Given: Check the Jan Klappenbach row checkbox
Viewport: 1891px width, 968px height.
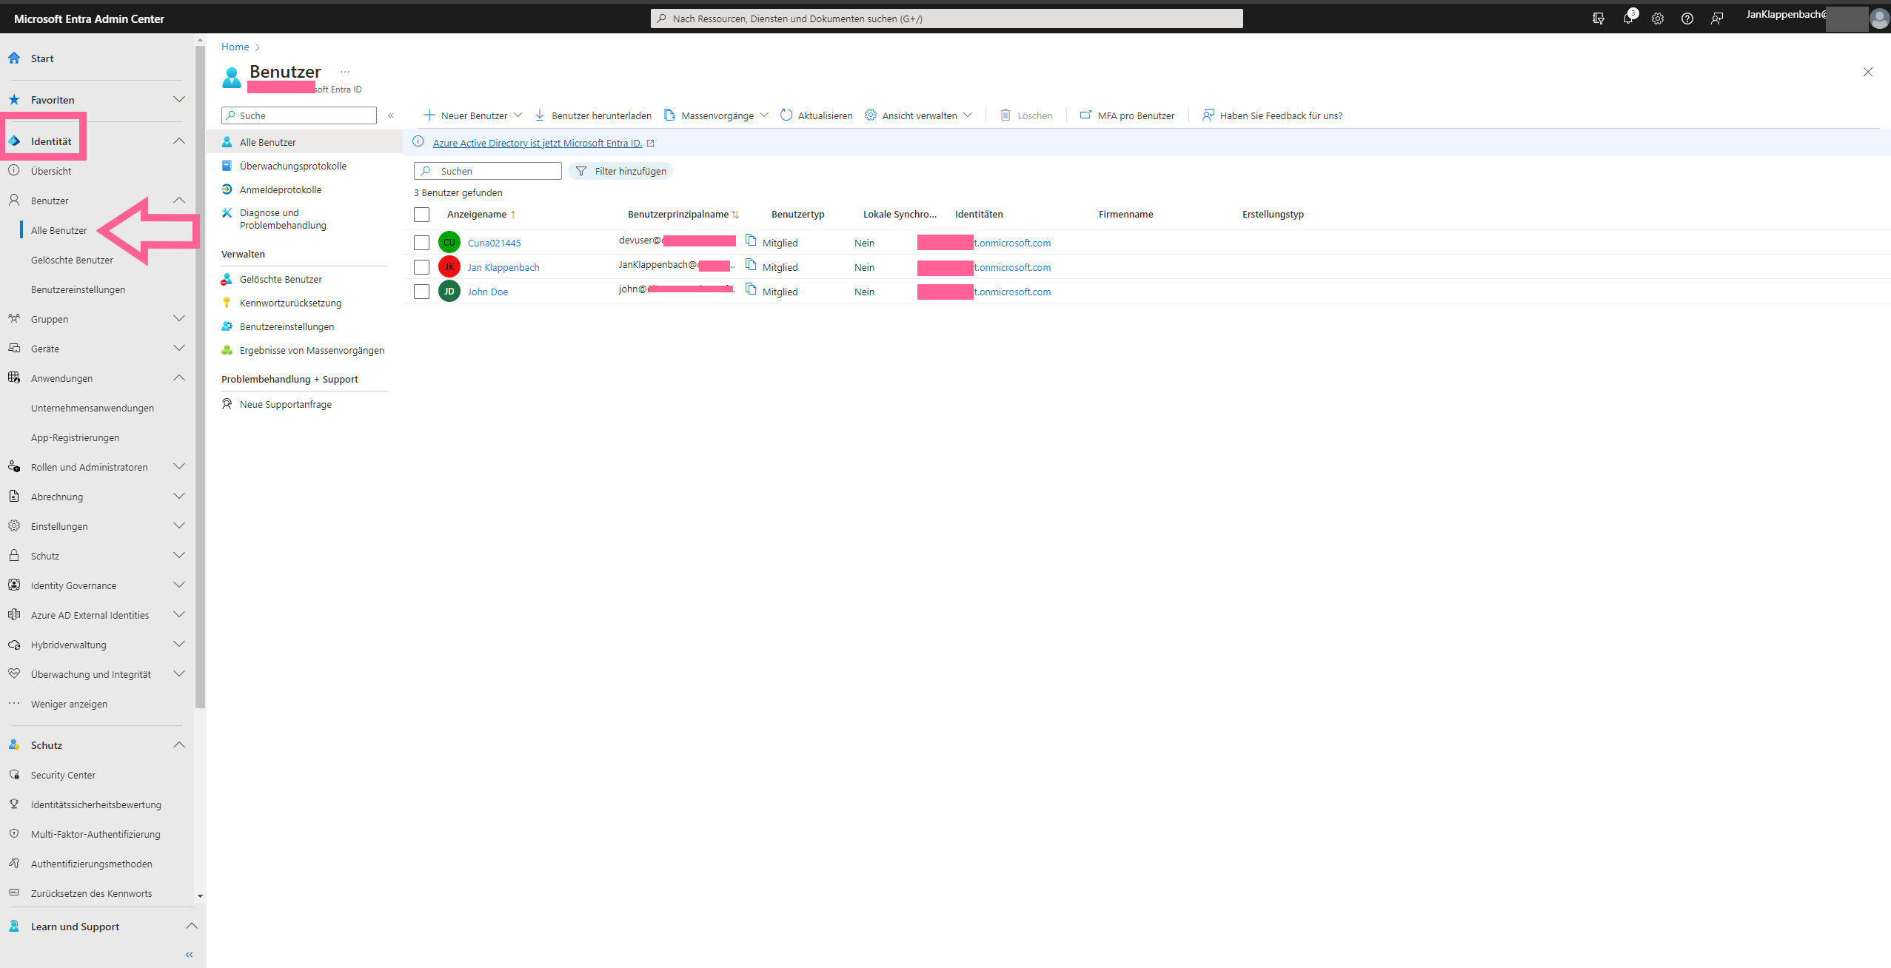Looking at the screenshot, I should [x=421, y=267].
